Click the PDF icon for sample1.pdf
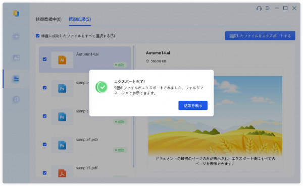303x186 pixels. click(62, 173)
